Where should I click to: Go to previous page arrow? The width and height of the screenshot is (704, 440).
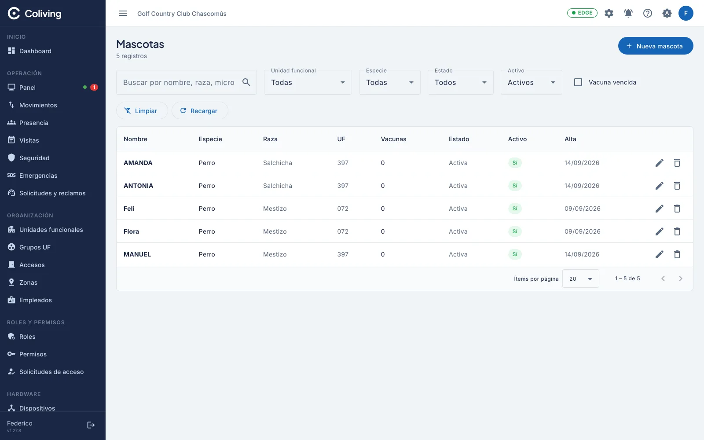click(x=663, y=279)
